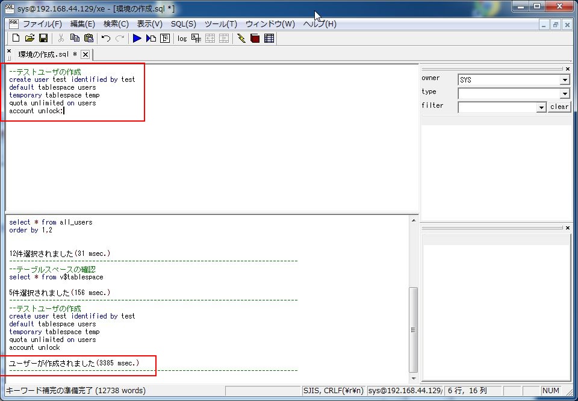Expand the owner dropdown showing SYS

coord(564,80)
